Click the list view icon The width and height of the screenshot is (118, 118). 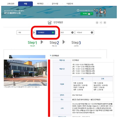coord(105,22)
